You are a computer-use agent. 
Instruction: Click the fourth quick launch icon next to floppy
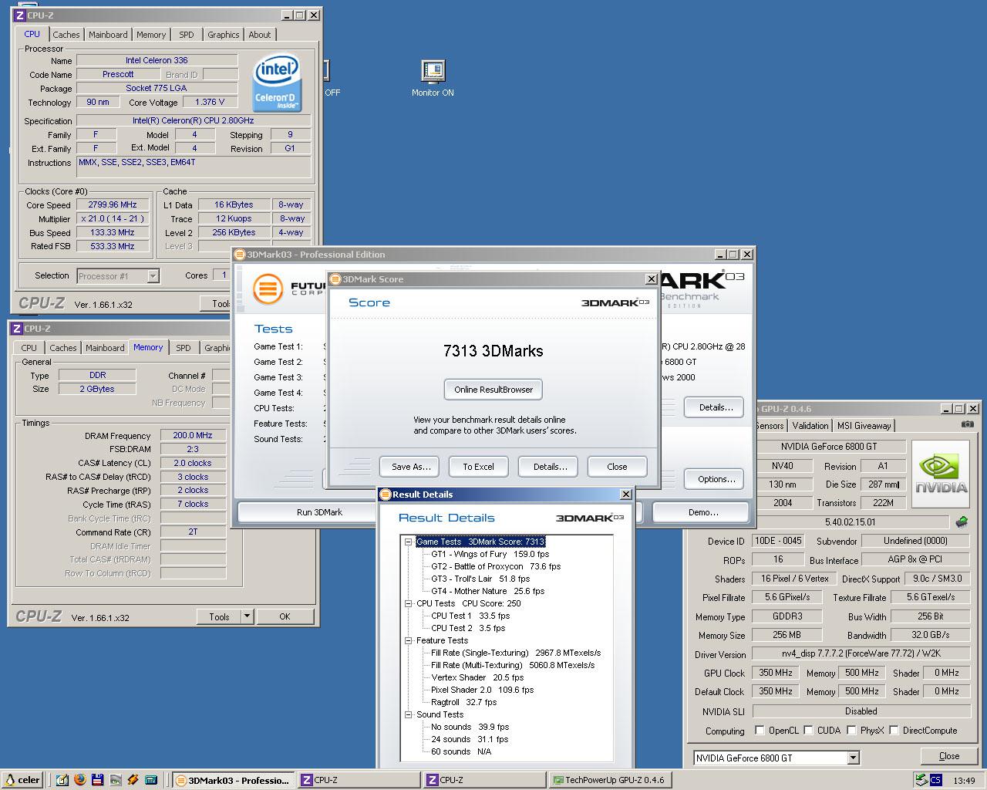point(116,780)
